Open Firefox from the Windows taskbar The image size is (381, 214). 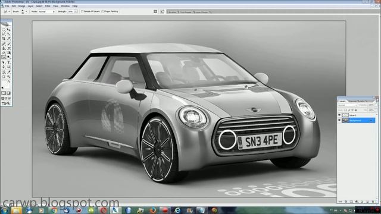coord(152,210)
